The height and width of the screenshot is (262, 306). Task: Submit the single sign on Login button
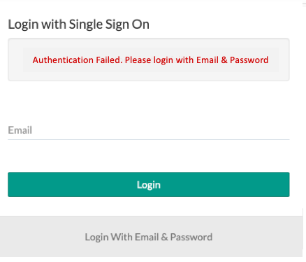[149, 184]
